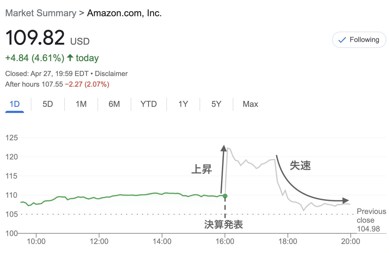Click the green closing price dot
389x253 pixels.
point(225,196)
